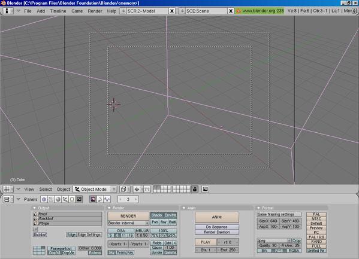Screen dimensions: 359x259
Task: Click the /tmp/ output path field
Action: pos(68,214)
